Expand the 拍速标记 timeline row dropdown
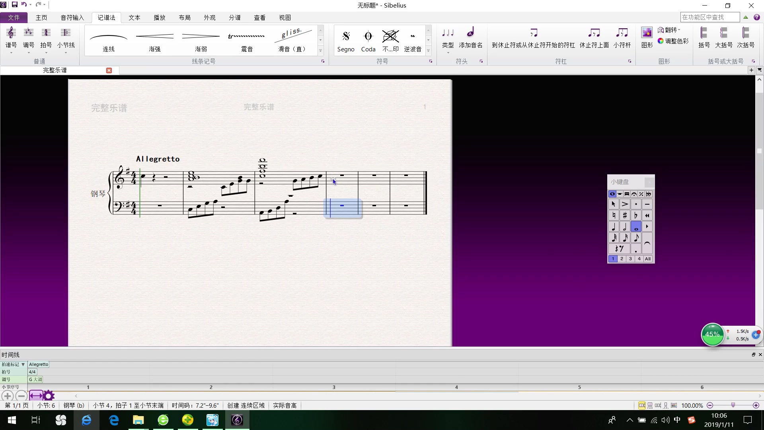The width and height of the screenshot is (764, 430). 23,364
